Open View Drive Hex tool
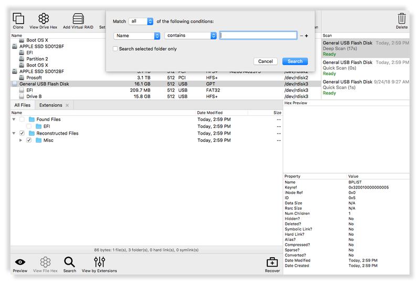Screen dimensions: 420x285 click(44, 18)
